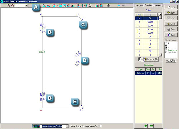
Task: Toggle layer 7 checkbox in Show Layers
Action: pyautogui.click(x=166, y=48)
